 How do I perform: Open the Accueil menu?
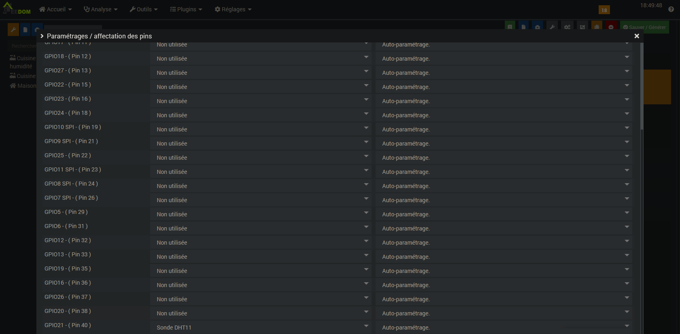tap(55, 9)
